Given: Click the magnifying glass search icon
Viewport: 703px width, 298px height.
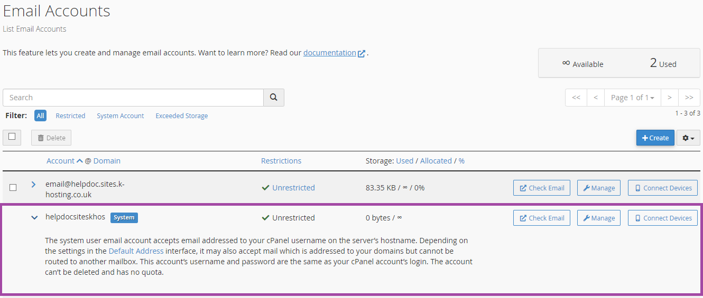Looking at the screenshot, I should [274, 98].
